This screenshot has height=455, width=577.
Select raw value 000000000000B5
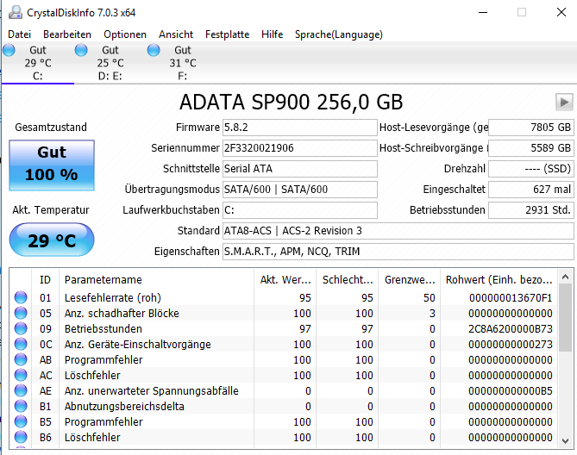[510, 390]
